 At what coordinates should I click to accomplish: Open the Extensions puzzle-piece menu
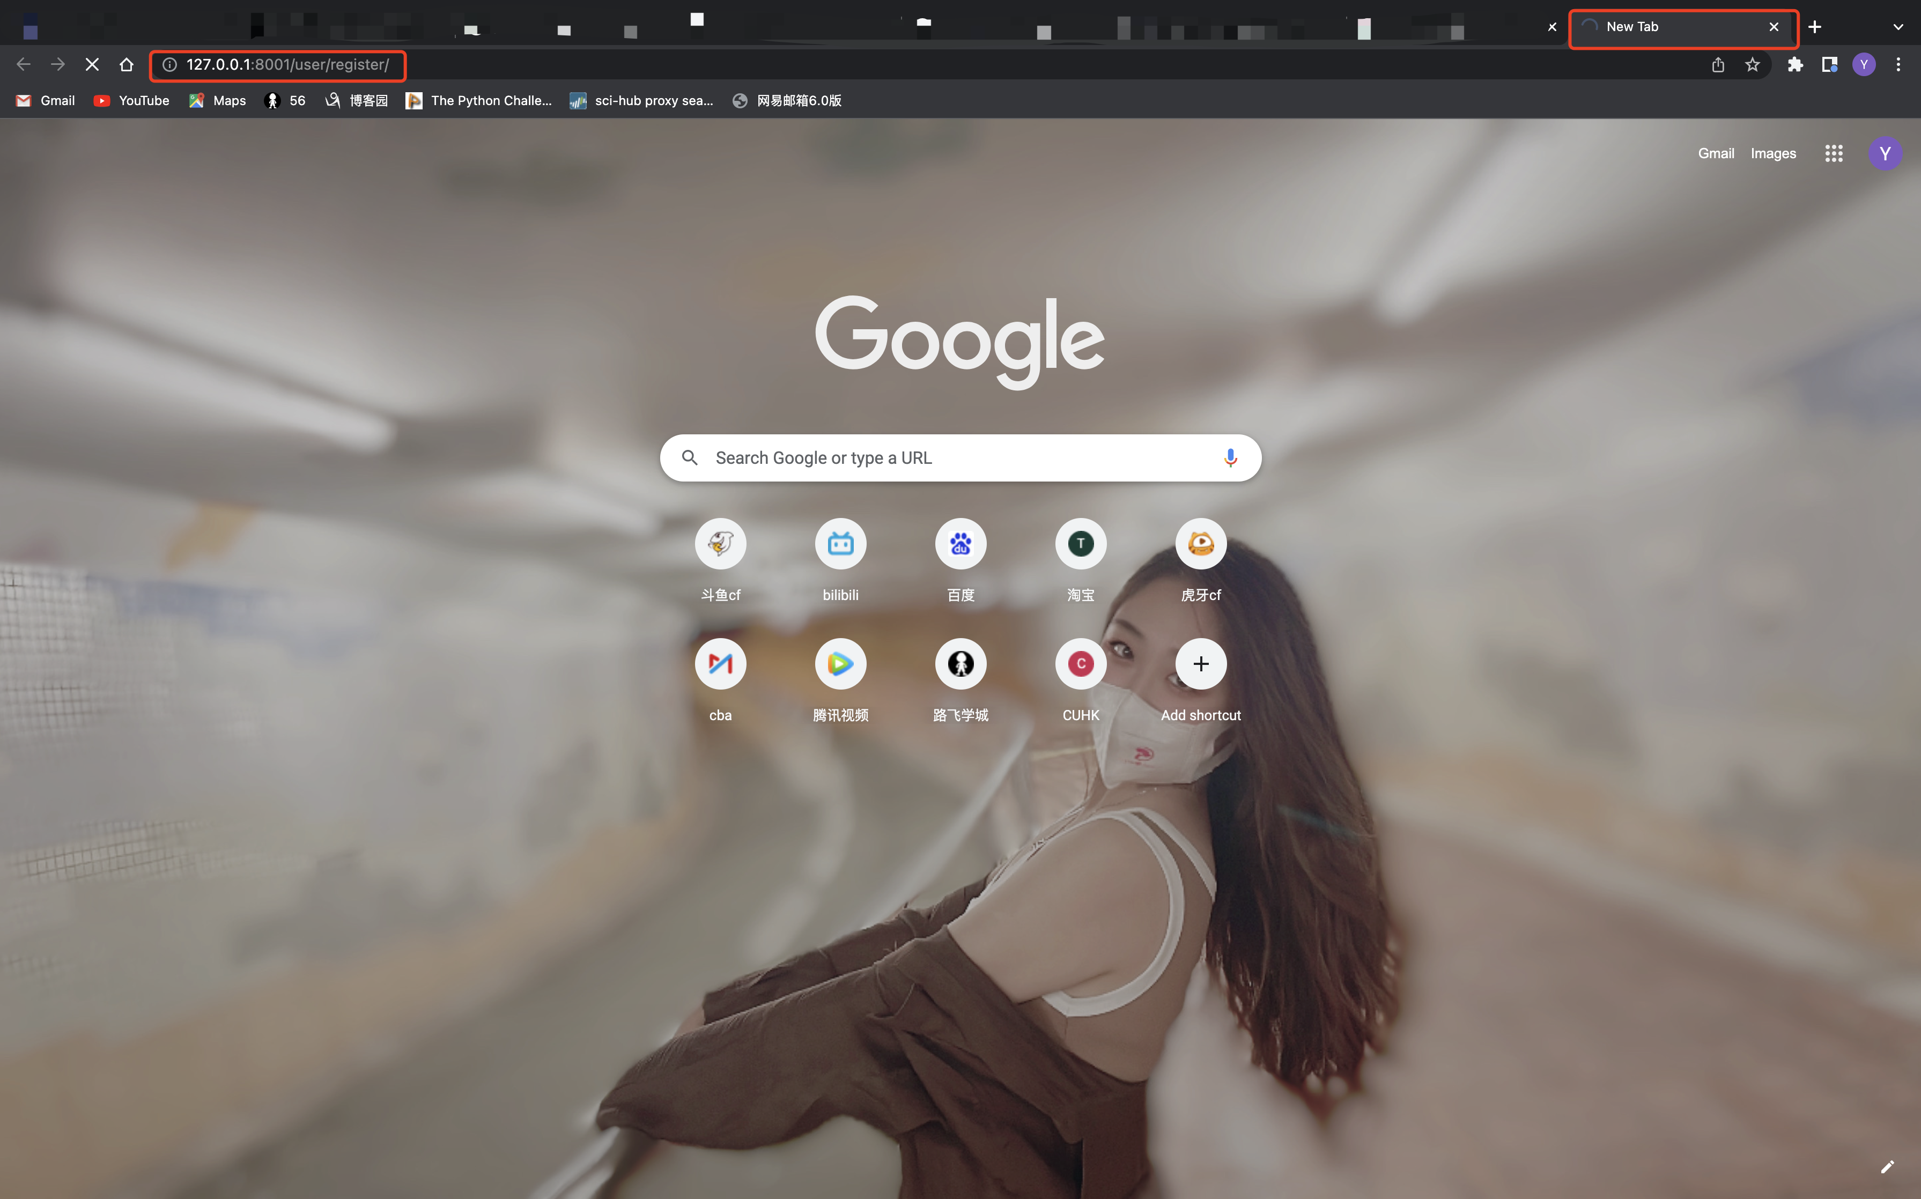point(1795,64)
